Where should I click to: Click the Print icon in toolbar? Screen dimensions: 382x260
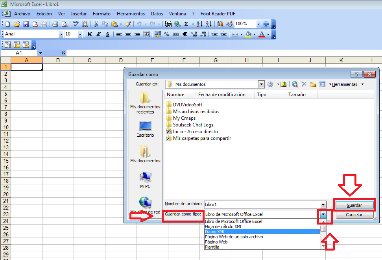55,24
